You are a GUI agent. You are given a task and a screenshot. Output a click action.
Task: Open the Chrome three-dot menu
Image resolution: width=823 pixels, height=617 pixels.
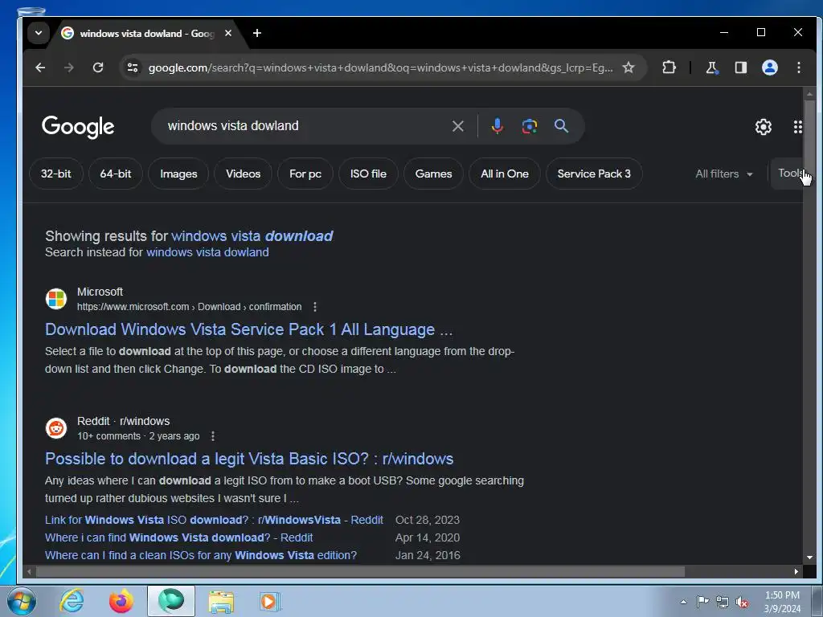798,67
